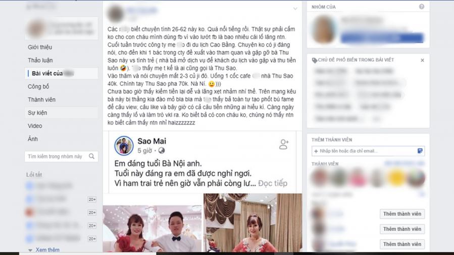Open Sao Mai's profile picture
Viewport: 454px width, 255px height.
point(124,145)
